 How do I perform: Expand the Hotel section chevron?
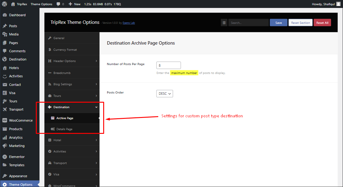click(x=96, y=140)
